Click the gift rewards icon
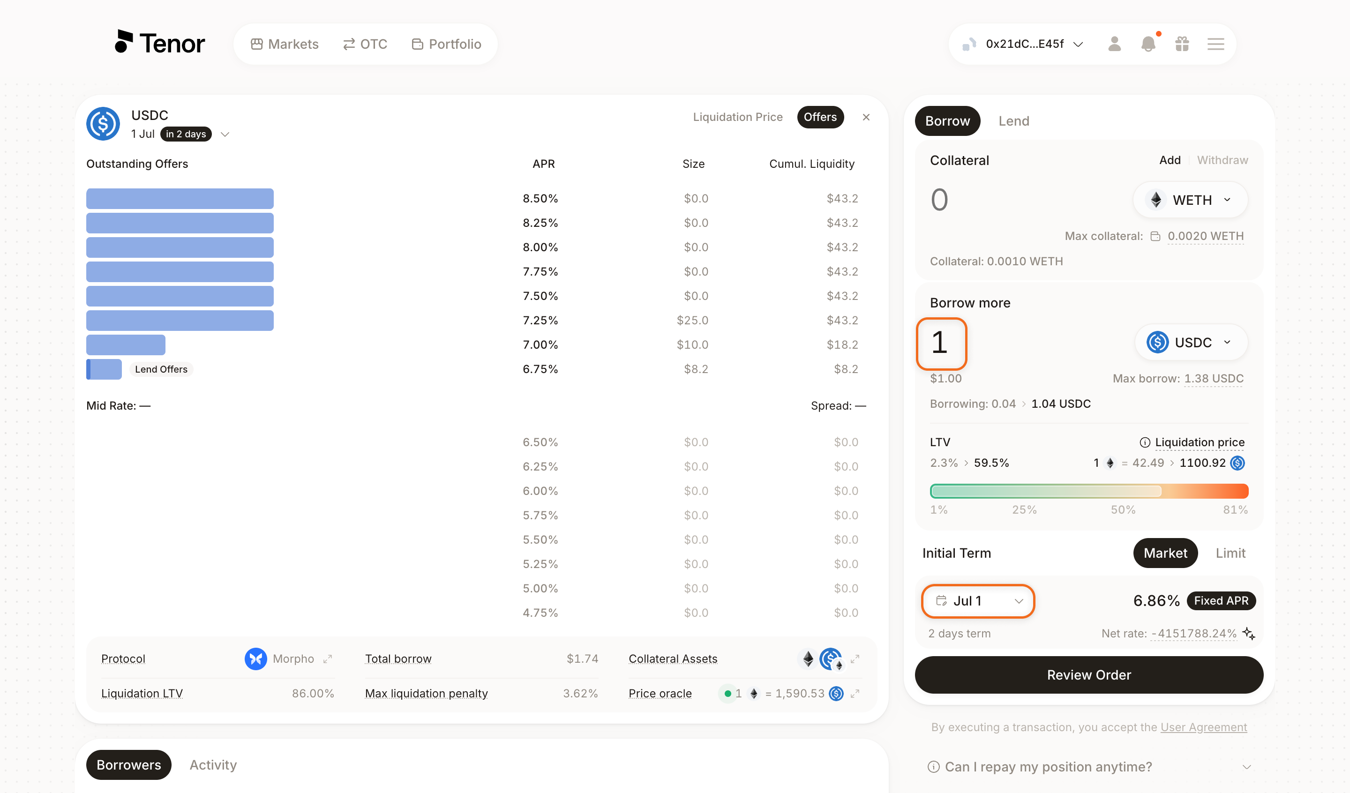 tap(1182, 44)
